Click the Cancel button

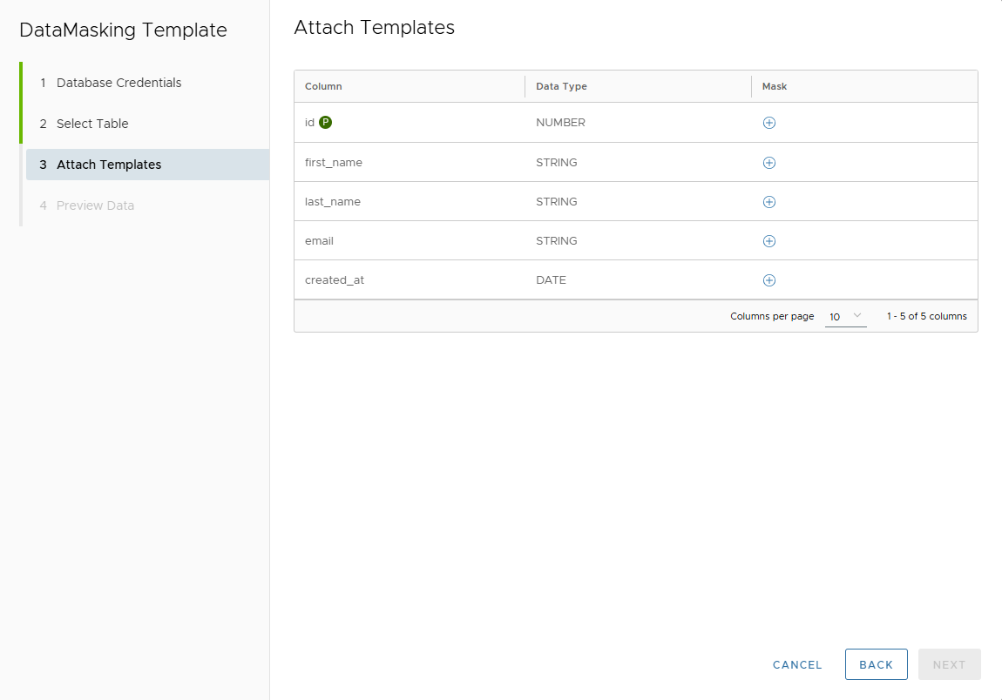click(797, 664)
